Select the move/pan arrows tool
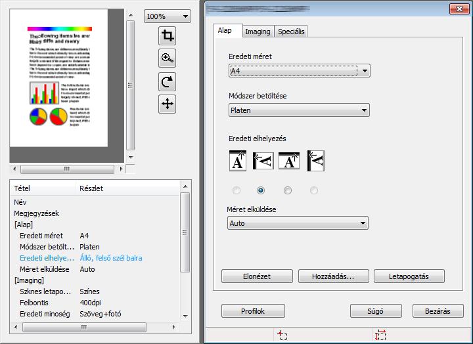The height and width of the screenshot is (344, 473). pos(167,104)
